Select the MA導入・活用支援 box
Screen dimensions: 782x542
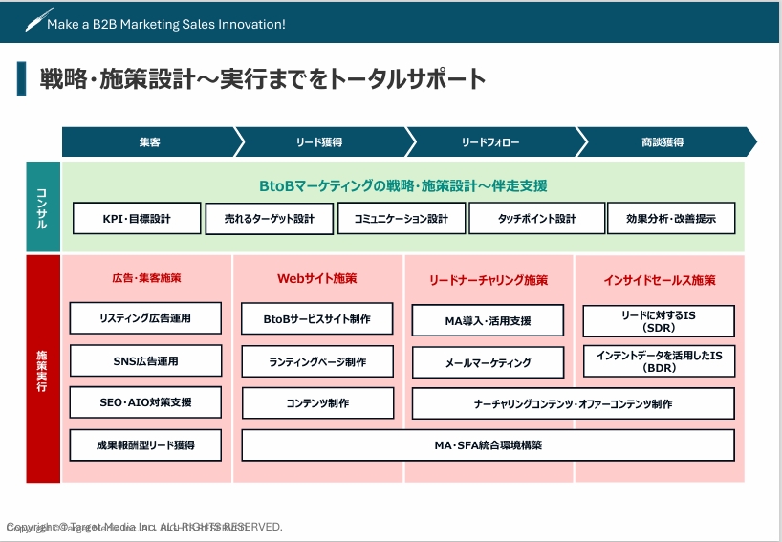tap(488, 320)
